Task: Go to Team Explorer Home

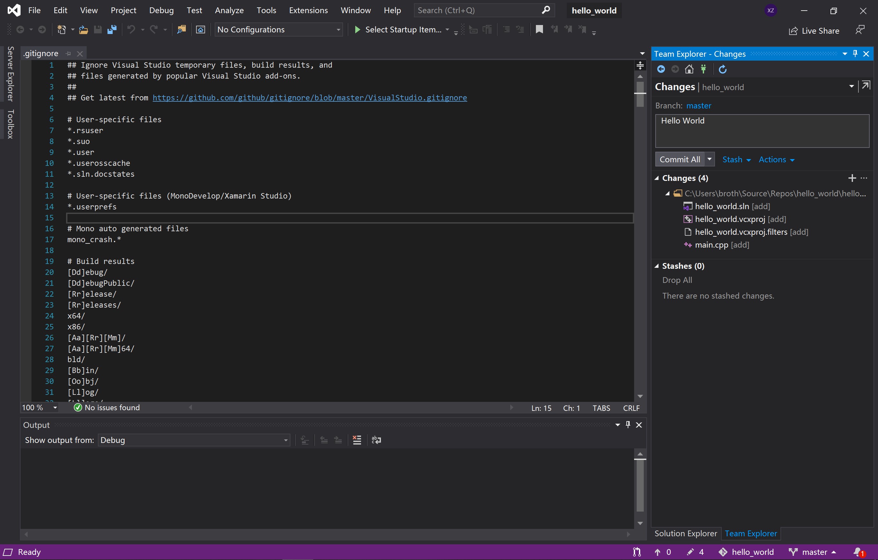Action: 689,69
